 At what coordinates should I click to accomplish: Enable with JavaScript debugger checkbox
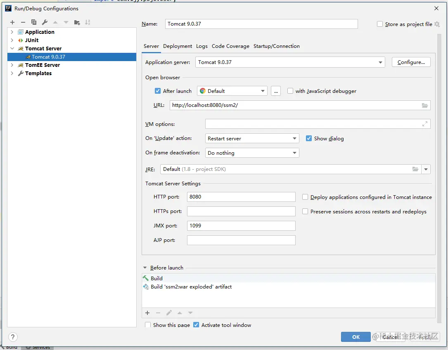point(290,91)
